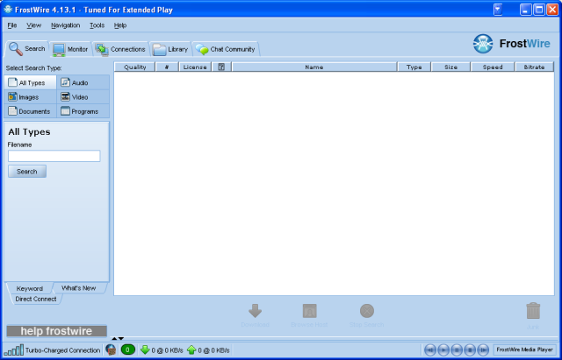562x360 pixels.
Task: Click the FrostWire logo at top right
Action: click(511, 44)
